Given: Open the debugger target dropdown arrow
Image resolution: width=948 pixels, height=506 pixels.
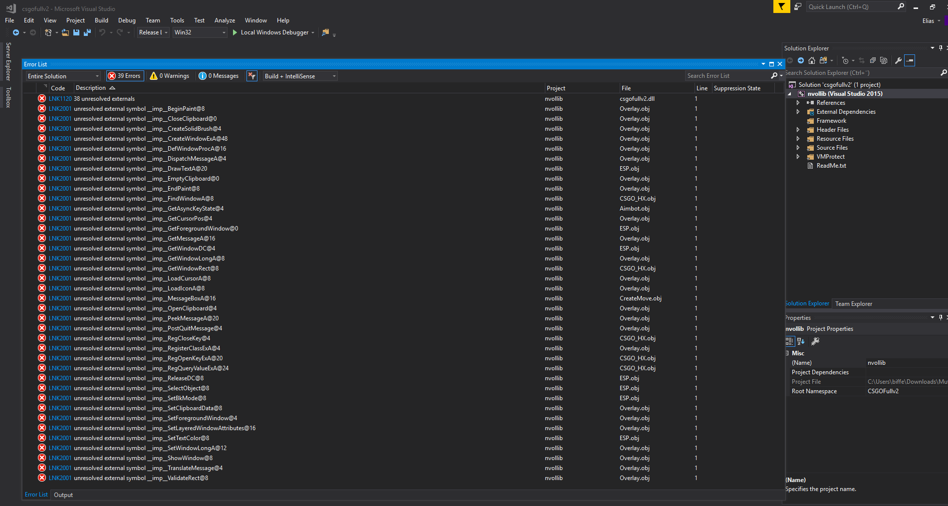Looking at the screenshot, I should [x=313, y=32].
